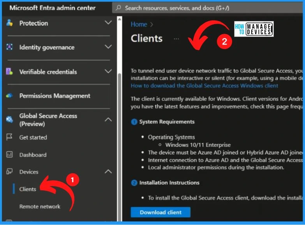This screenshot has width=305, height=225.
Task: Click the sidebar vertical scrollbar thumb
Action: click(x=120, y=148)
